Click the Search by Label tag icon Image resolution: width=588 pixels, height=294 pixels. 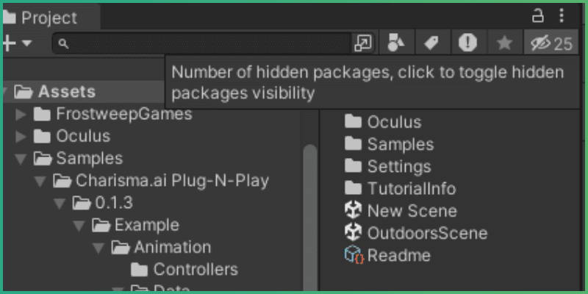(x=432, y=43)
